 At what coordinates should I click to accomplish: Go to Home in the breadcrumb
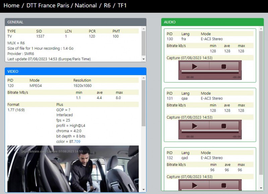click(11, 5)
